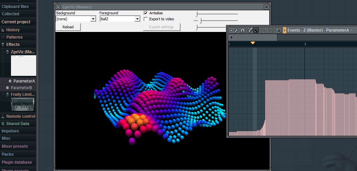This screenshot has width=357, height=171.
Task: Click the note icon beside Patterns
Action: pyautogui.click(x=3, y=37)
